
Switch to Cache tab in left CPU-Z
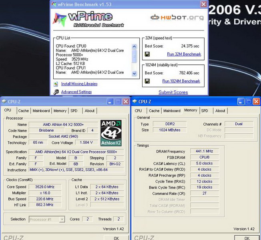pyautogui.click(x=24, y=111)
